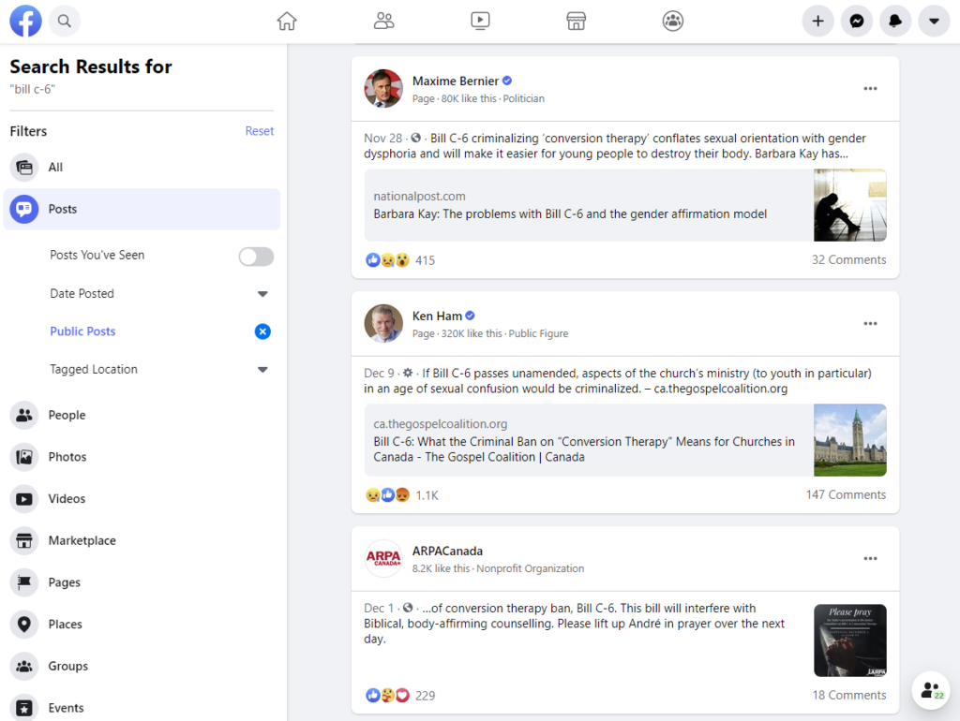Open the Barbara Kay article thumbnail image
Image resolution: width=960 pixels, height=721 pixels.
tap(849, 205)
